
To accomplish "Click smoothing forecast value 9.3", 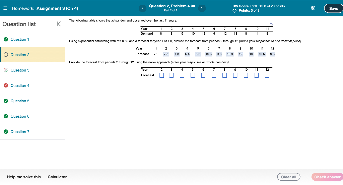I will 272,54.
